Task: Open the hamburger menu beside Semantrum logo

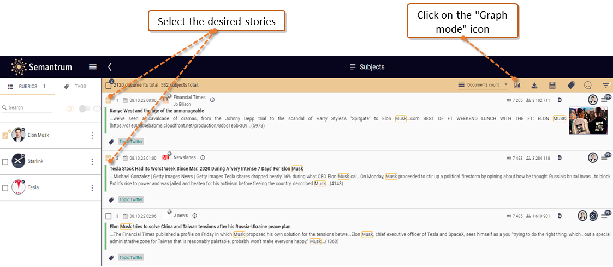Action: [x=93, y=66]
